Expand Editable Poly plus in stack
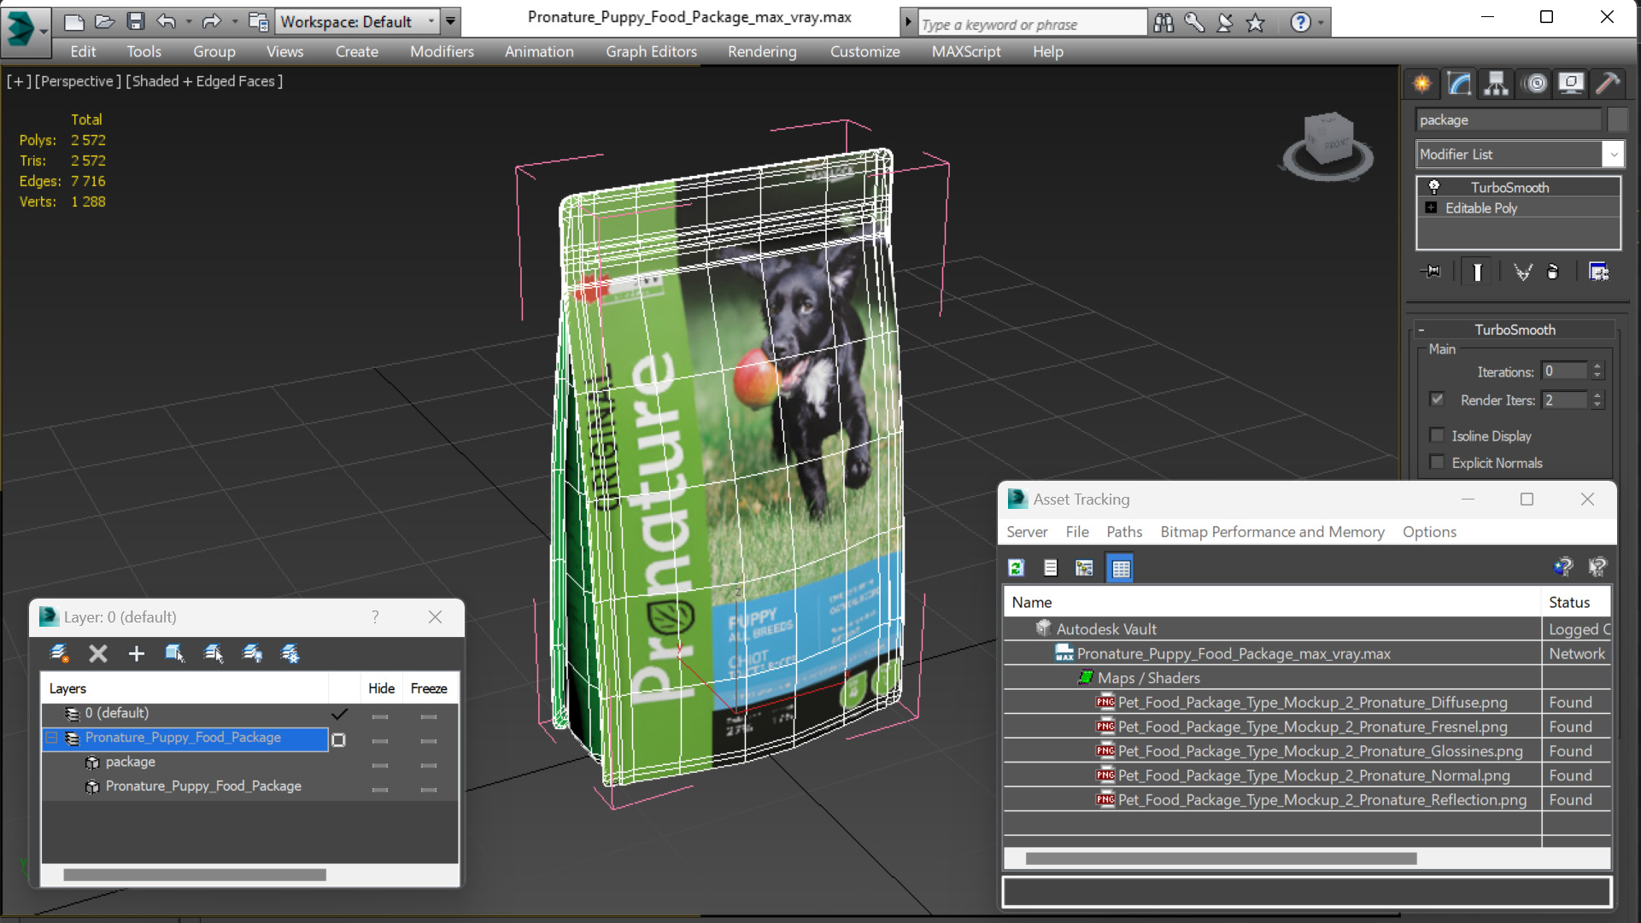This screenshot has width=1641, height=923. (1431, 207)
